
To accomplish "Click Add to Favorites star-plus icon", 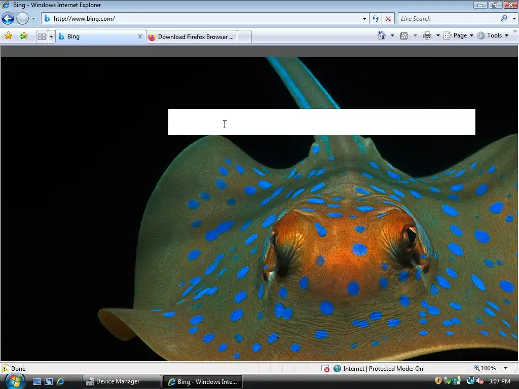I will coord(23,36).
